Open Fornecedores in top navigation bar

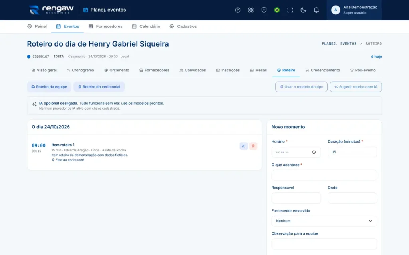[105, 26]
